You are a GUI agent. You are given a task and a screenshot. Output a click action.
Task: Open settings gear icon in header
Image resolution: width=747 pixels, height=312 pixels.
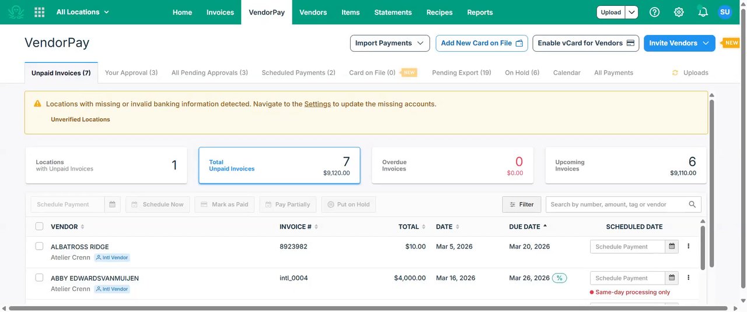(x=679, y=12)
